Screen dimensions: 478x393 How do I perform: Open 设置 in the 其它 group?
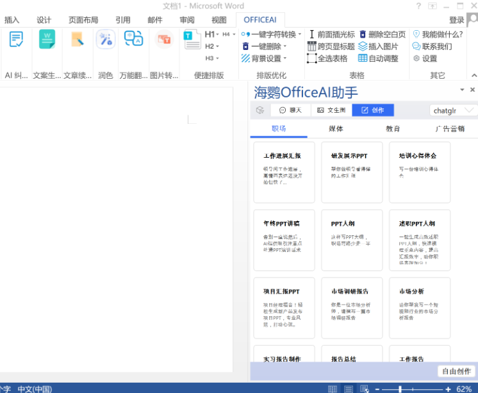pos(425,58)
